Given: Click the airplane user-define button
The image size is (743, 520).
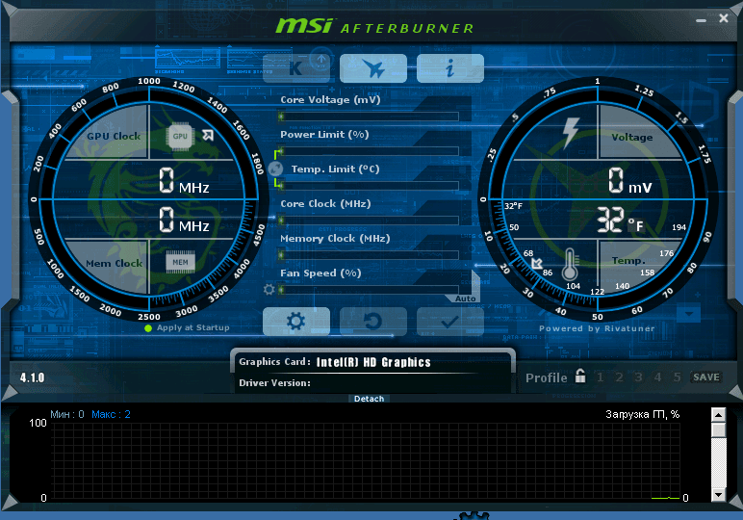Looking at the screenshot, I should pyautogui.click(x=373, y=68).
